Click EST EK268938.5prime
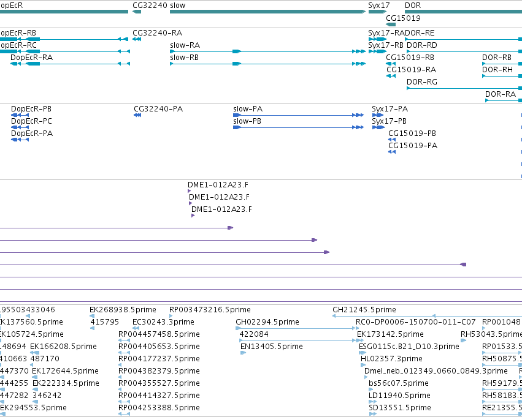522x417 pixels. [x=123, y=310]
